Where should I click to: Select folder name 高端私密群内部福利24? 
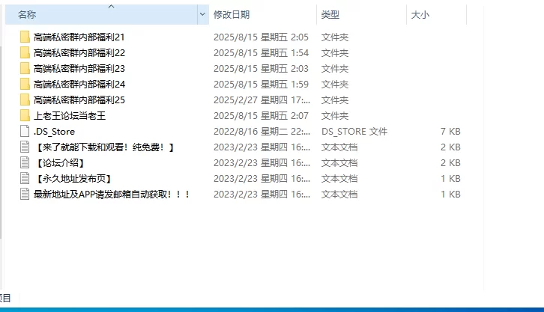(x=79, y=84)
